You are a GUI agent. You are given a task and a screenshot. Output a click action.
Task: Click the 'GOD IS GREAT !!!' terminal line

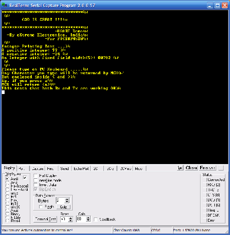coord(45,19)
